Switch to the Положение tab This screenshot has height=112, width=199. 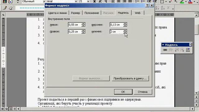pyautogui.click(x=92, y=13)
